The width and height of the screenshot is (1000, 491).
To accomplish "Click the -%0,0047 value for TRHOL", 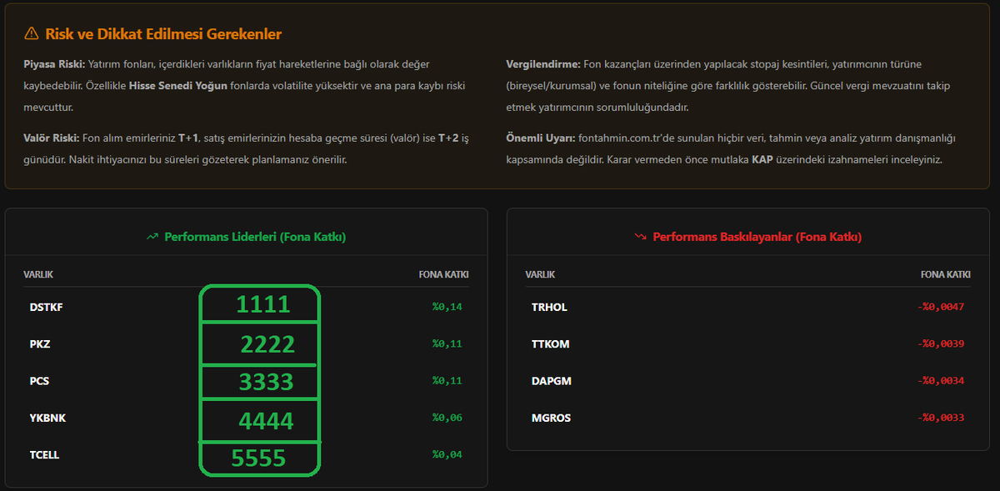I will pos(940,307).
